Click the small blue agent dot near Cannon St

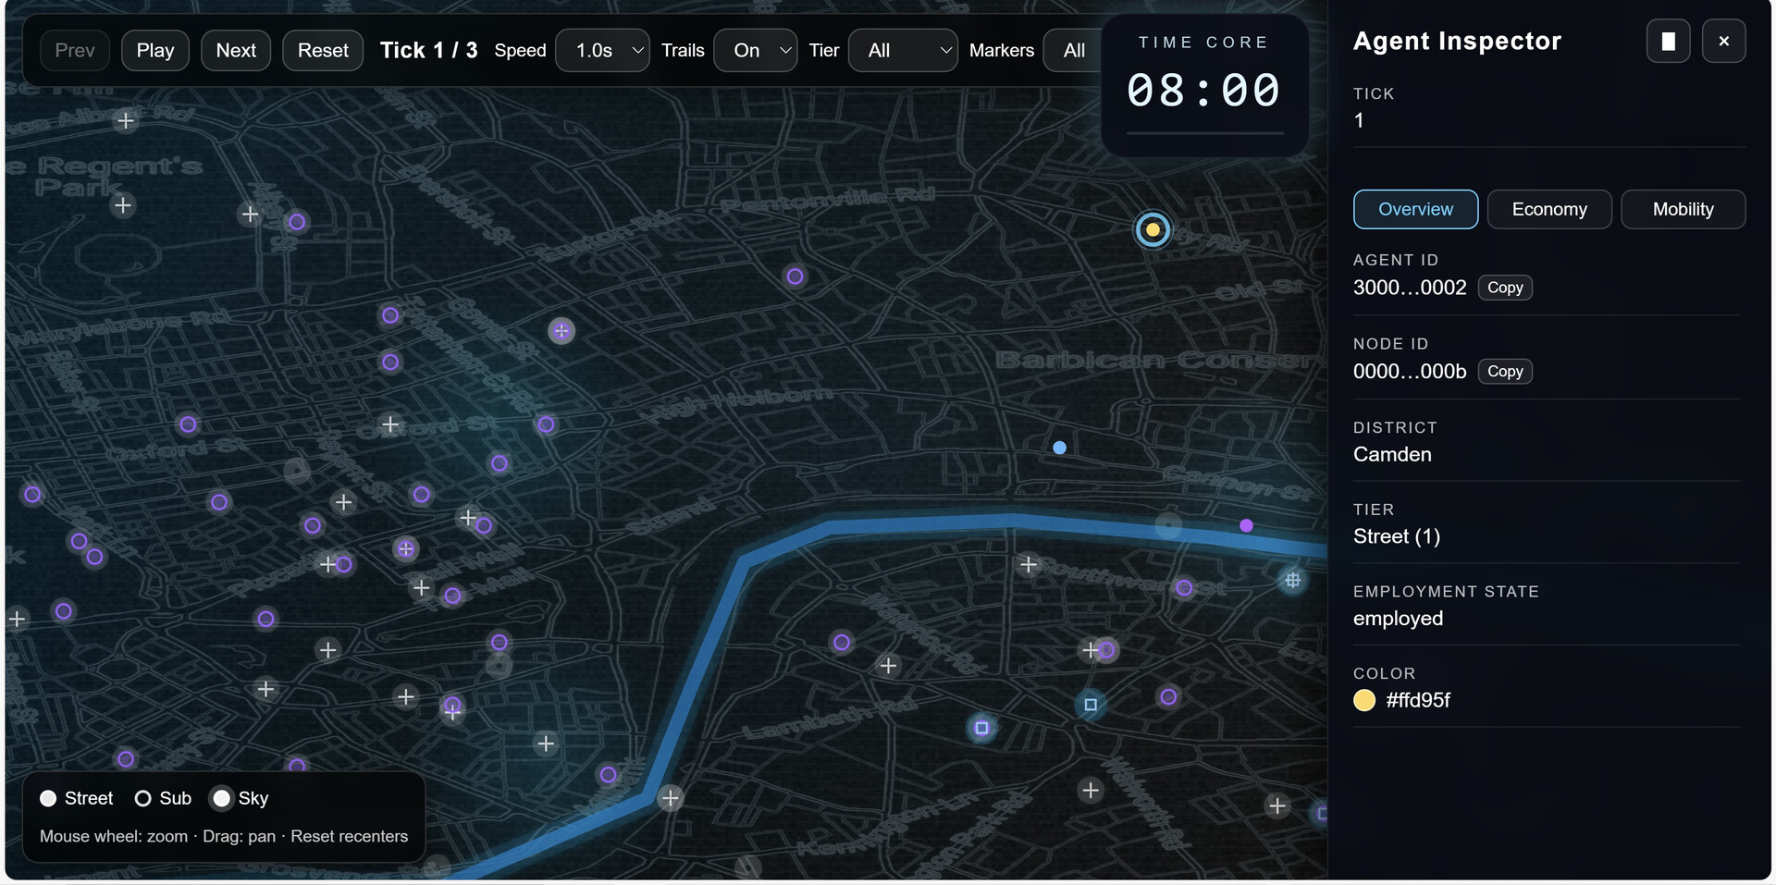coord(1060,448)
